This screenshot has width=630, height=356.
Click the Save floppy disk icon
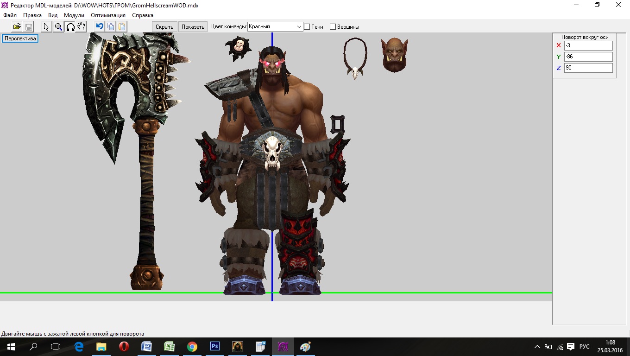tap(28, 26)
